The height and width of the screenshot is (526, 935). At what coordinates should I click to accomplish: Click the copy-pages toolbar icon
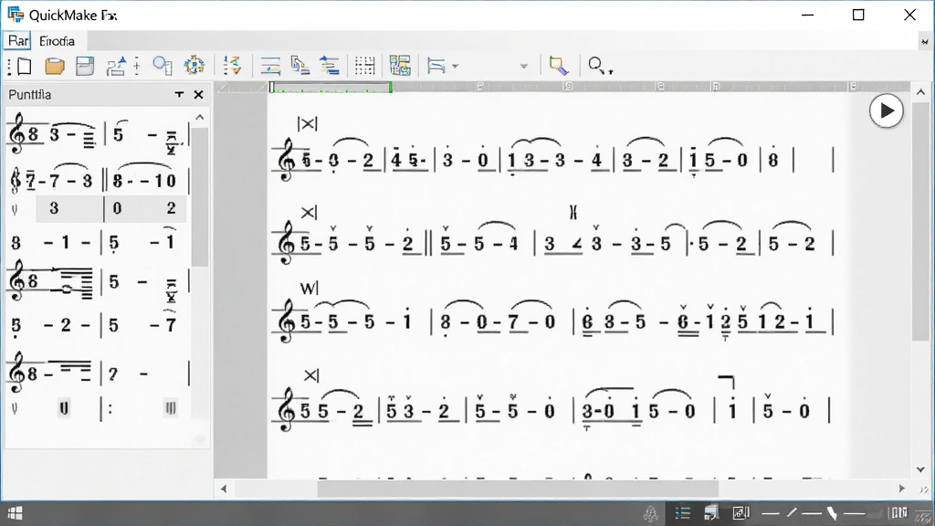(x=299, y=66)
